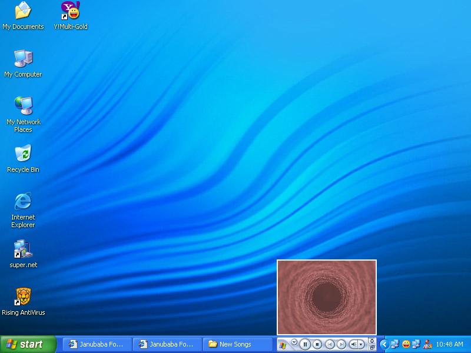Toggle the video and visualization window button
Screen dimensions: 471x353
click(372, 341)
